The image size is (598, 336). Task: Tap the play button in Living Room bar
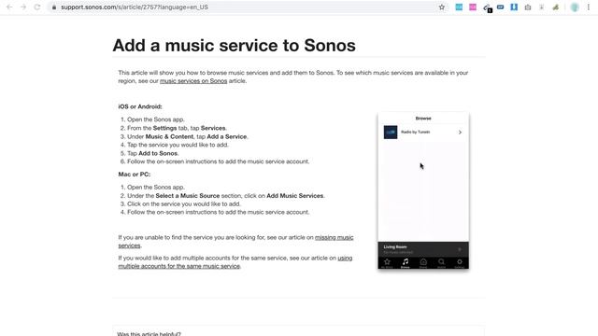point(460,249)
